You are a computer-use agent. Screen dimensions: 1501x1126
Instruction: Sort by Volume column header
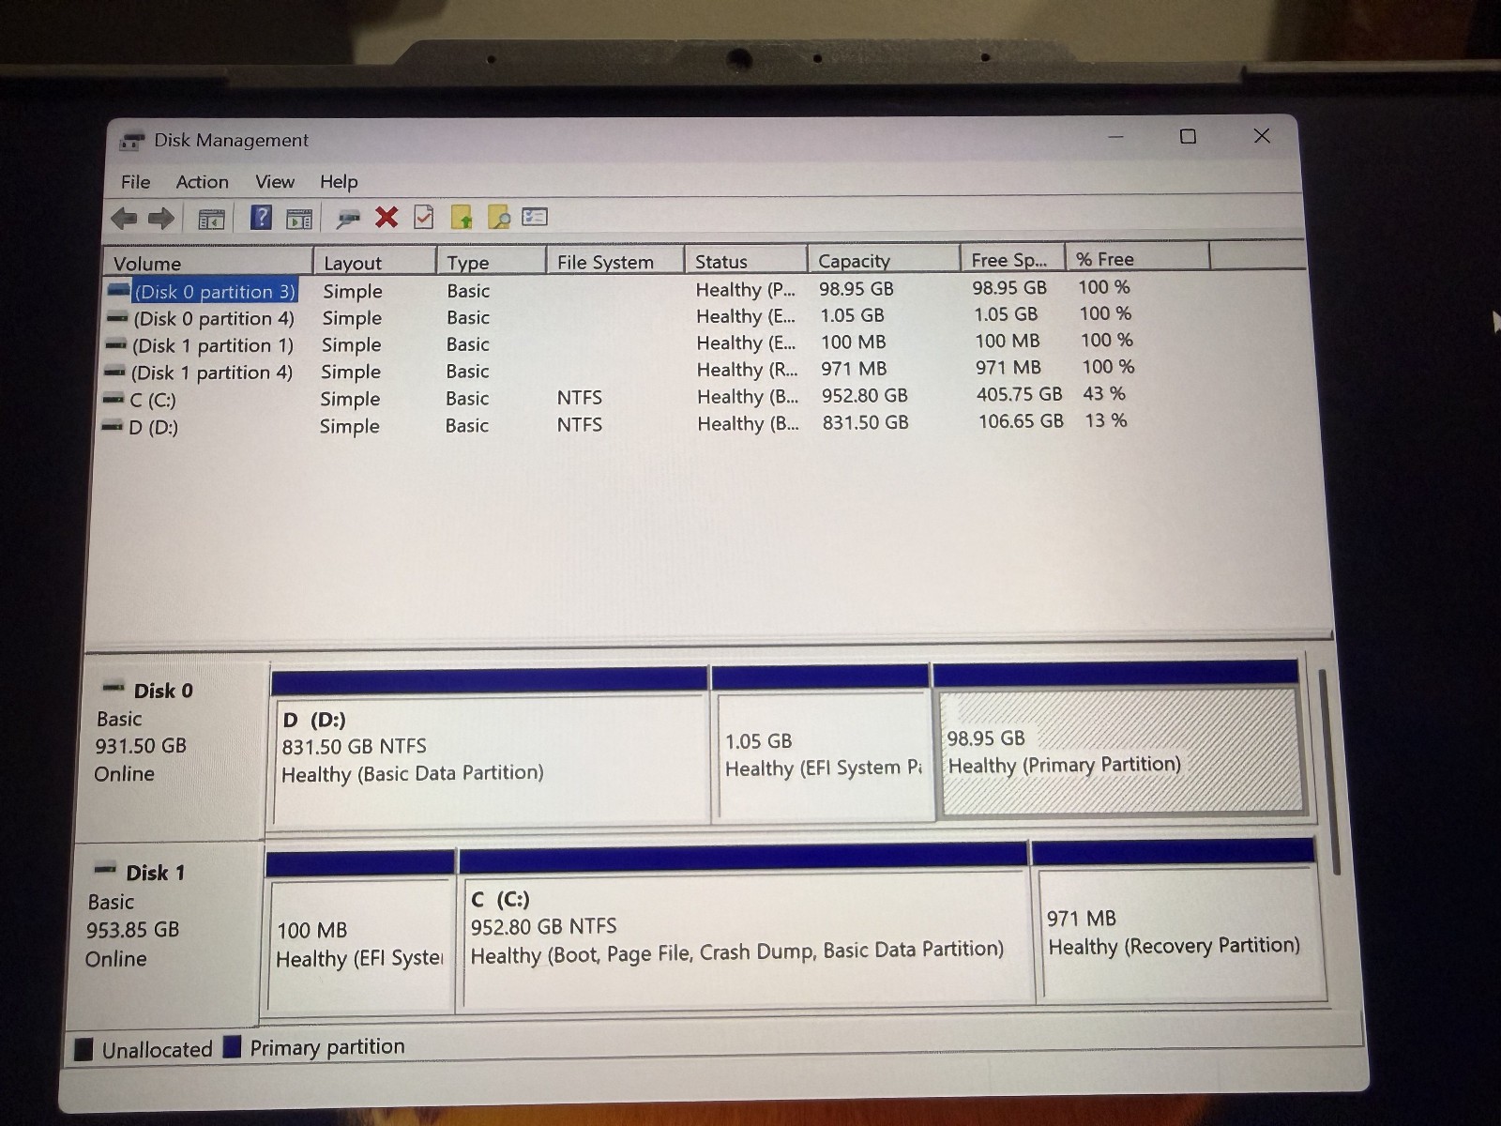207,263
